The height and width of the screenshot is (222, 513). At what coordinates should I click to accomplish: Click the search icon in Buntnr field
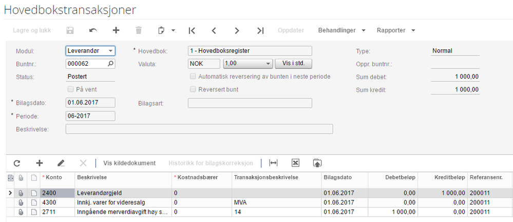(110, 64)
